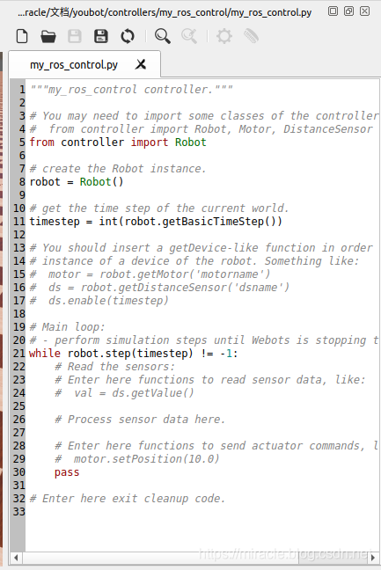Click 'timestep = int(robot.getBasicTimeStep())' line
Image resolution: width=381 pixels, height=570 pixels.
[x=156, y=222]
